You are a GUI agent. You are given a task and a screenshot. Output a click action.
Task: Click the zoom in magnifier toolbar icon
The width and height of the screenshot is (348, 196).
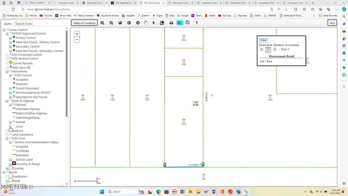(103, 23)
